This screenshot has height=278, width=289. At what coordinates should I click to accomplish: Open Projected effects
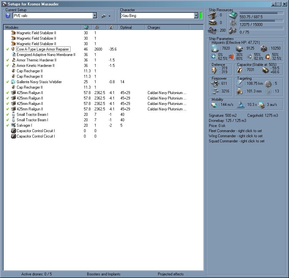pos(171,274)
